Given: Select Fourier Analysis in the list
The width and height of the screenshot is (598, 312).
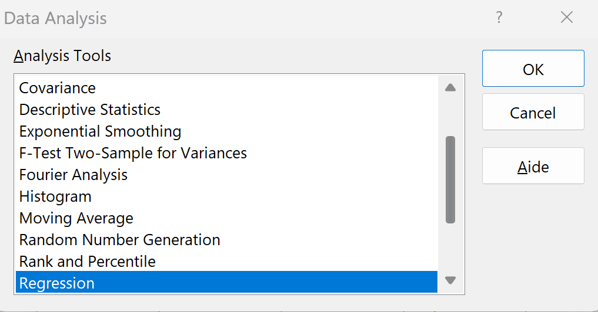Looking at the screenshot, I should coord(74,175).
